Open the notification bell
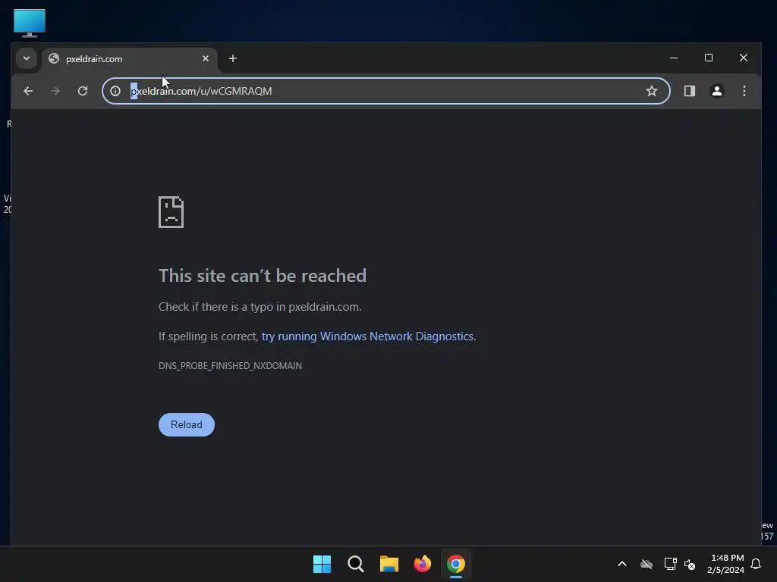Viewport: 777px width, 582px height. 756,564
